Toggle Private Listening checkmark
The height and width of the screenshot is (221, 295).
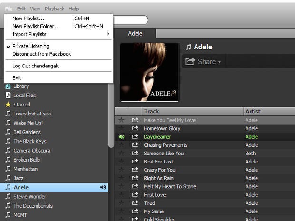point(59,46)
